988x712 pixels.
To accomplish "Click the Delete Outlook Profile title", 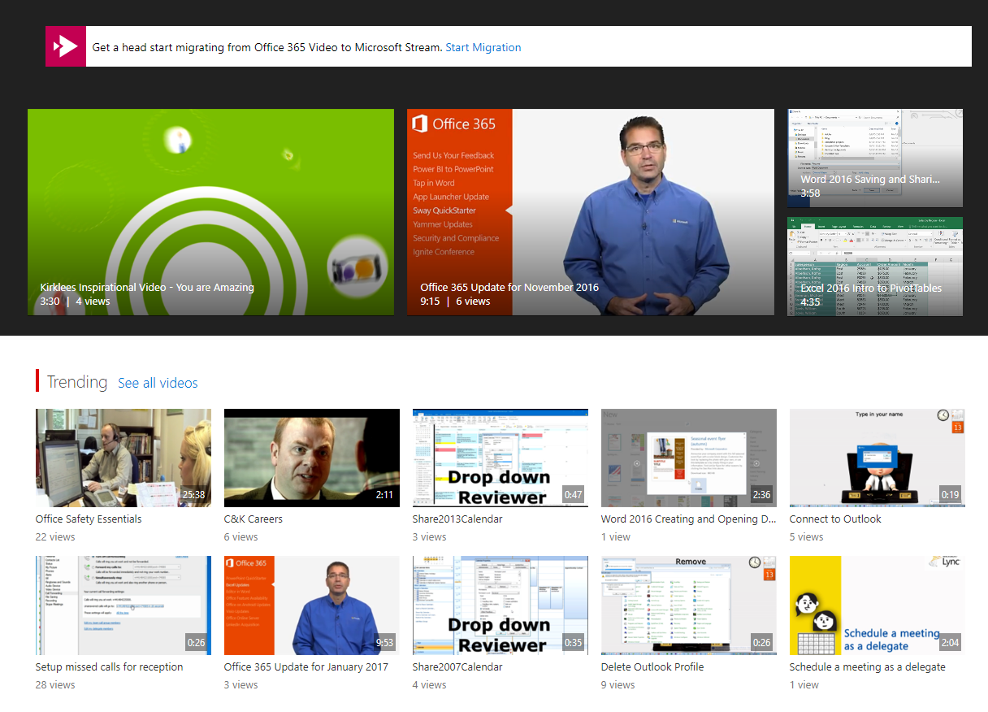I will (x=652, y=667).
